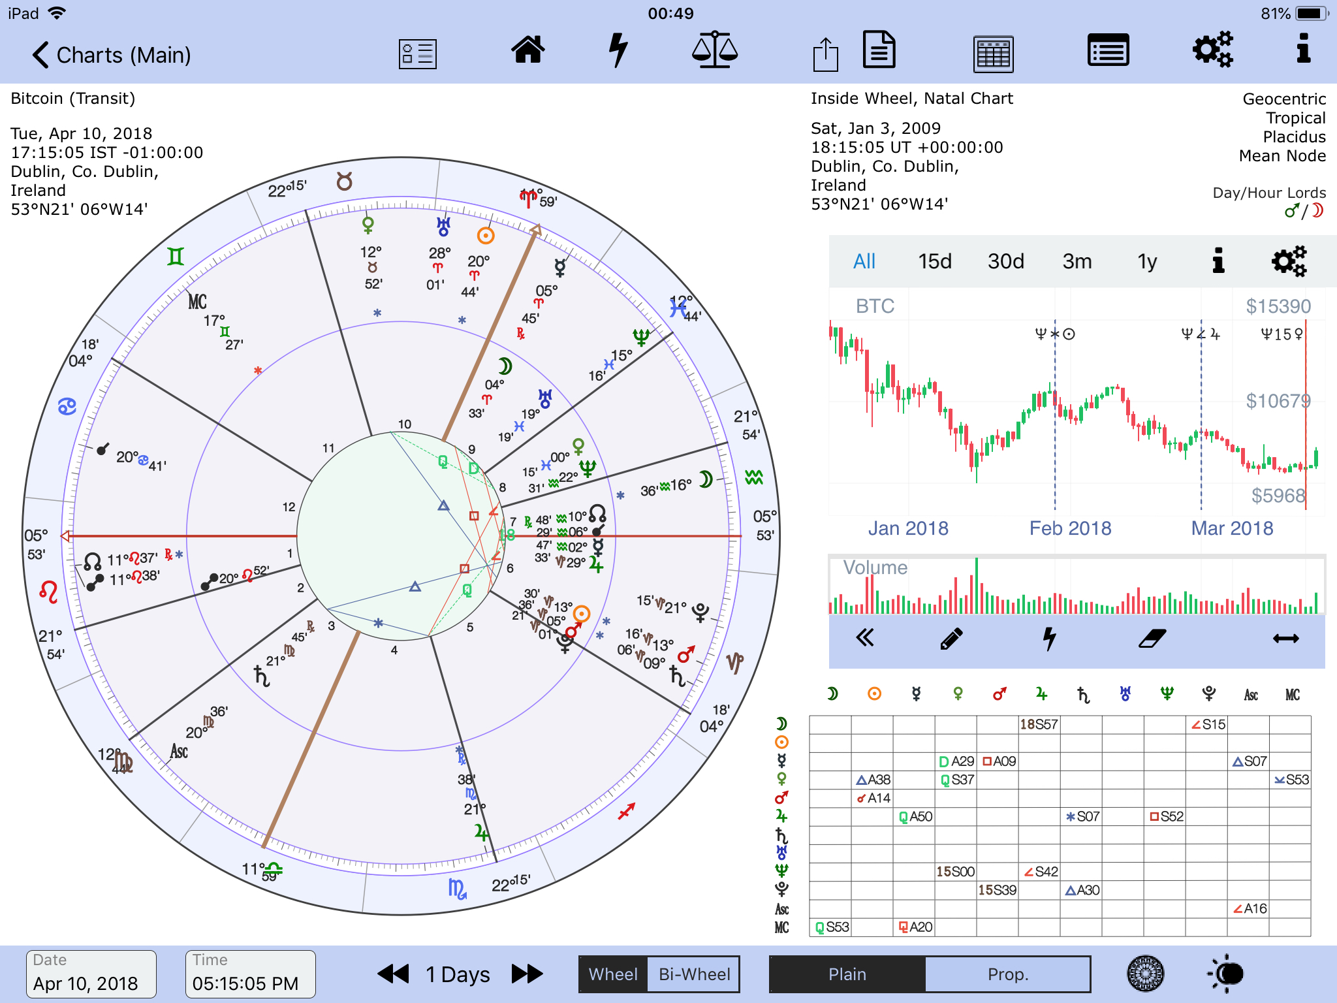Step forward one day with fast-forward arrows

click(527, 974)
